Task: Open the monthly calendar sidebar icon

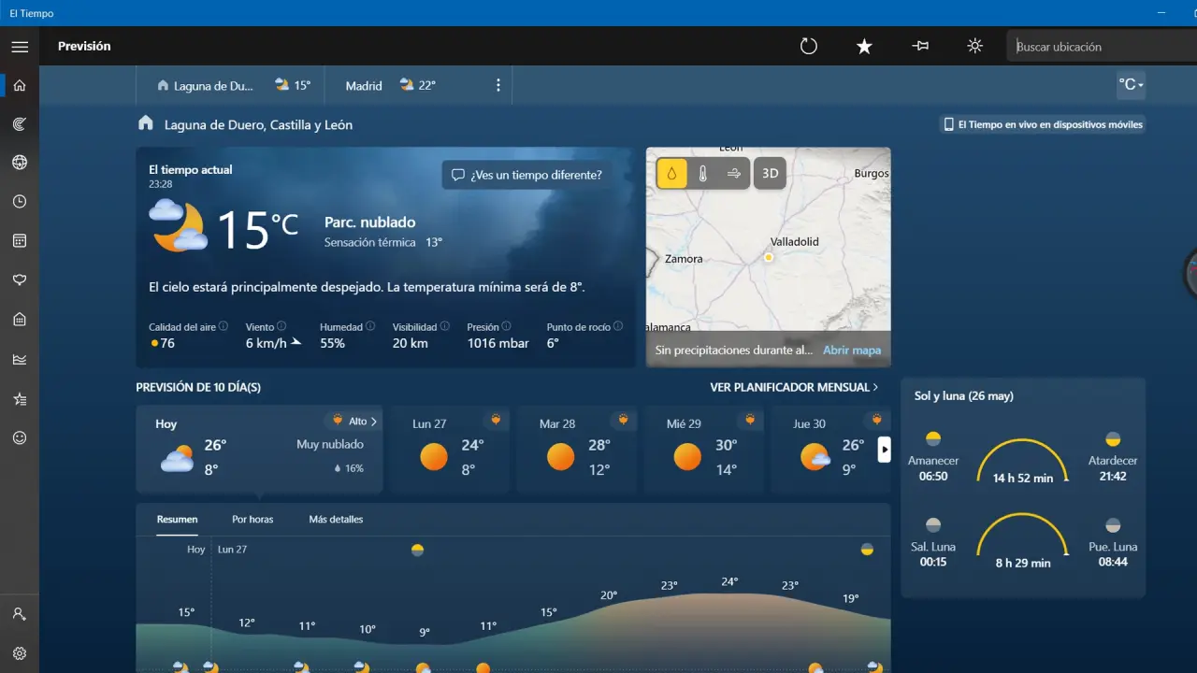Action: point(20,241)
